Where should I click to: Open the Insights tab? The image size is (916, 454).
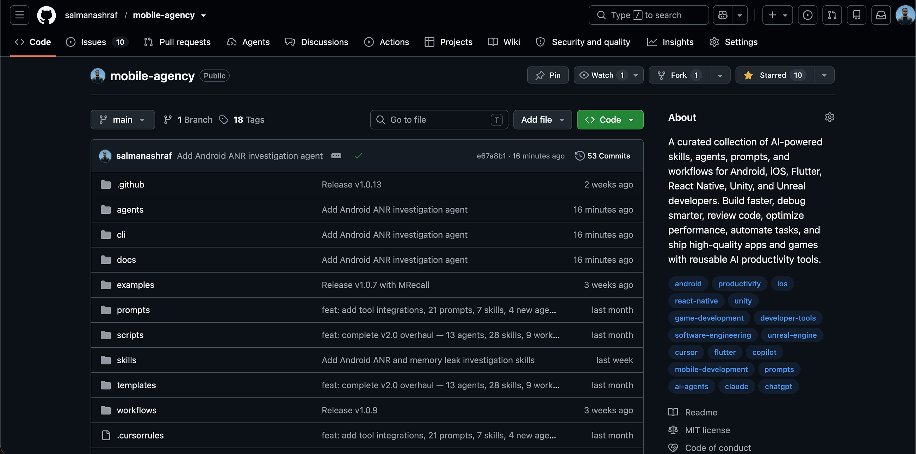click(x=670, y=42)
